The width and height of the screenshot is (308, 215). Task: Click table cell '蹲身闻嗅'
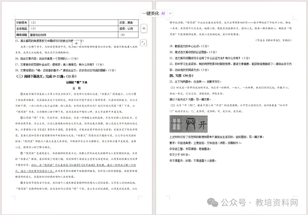pyautogui.click(x=22, y=35)
